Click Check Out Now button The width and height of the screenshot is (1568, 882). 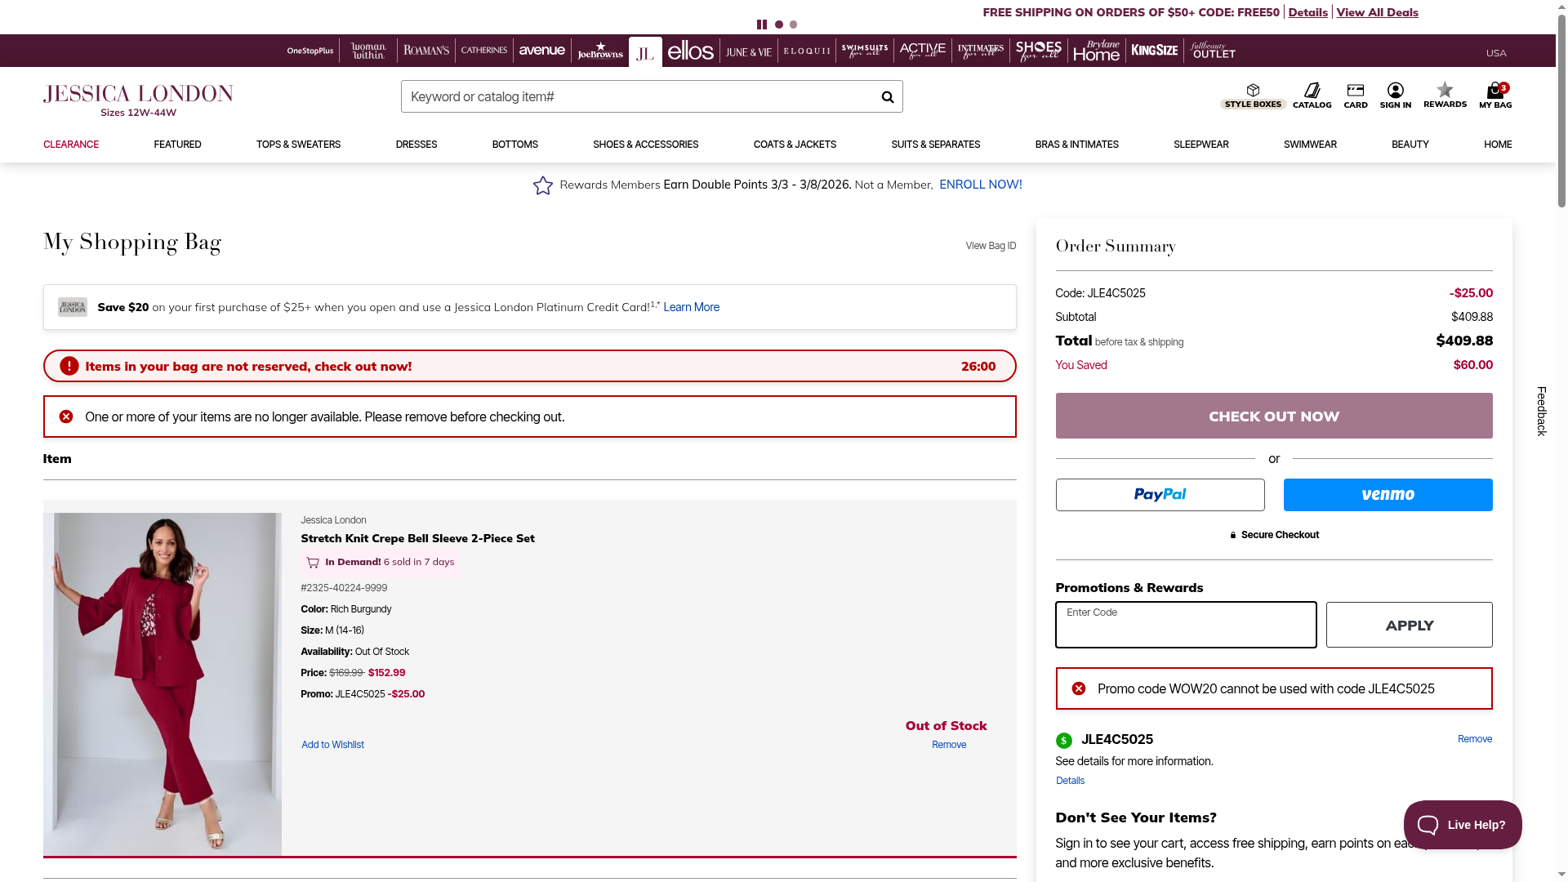tap(1273, 416)
